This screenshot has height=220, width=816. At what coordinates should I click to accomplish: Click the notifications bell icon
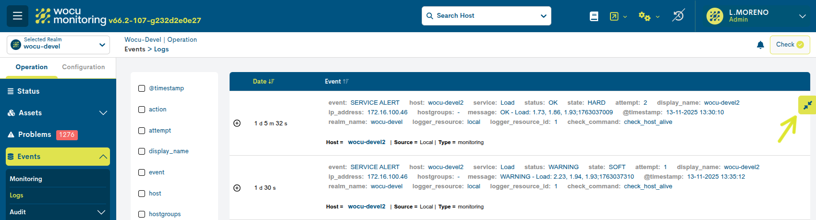760,45
